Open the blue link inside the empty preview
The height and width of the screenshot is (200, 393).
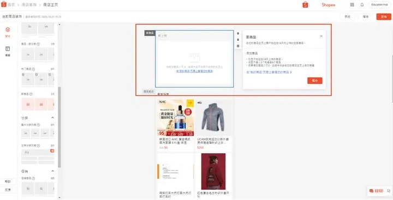coord(194,71)
